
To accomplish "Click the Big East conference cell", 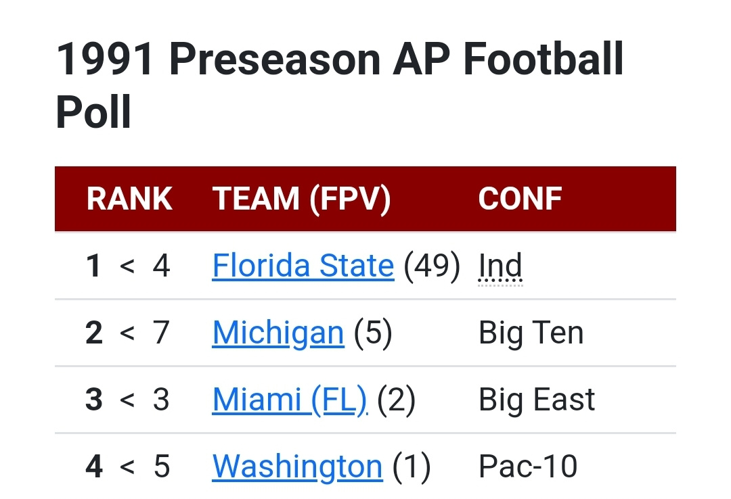I will click(537, 400).
